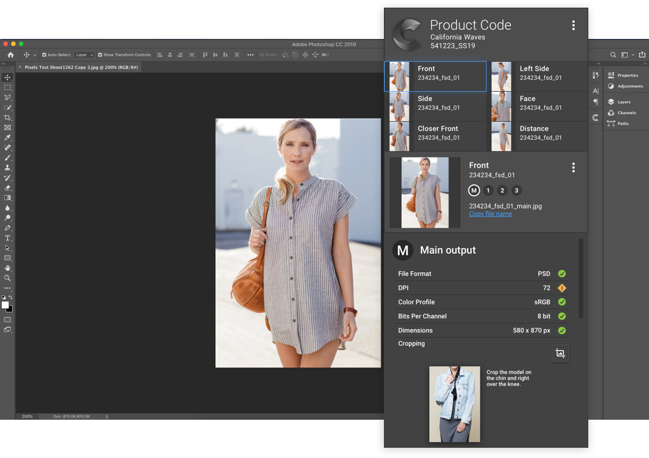Select the Crop tool in the toolbar
The width and height of the screenshot is (649, 458).
(x=8, y=118)
